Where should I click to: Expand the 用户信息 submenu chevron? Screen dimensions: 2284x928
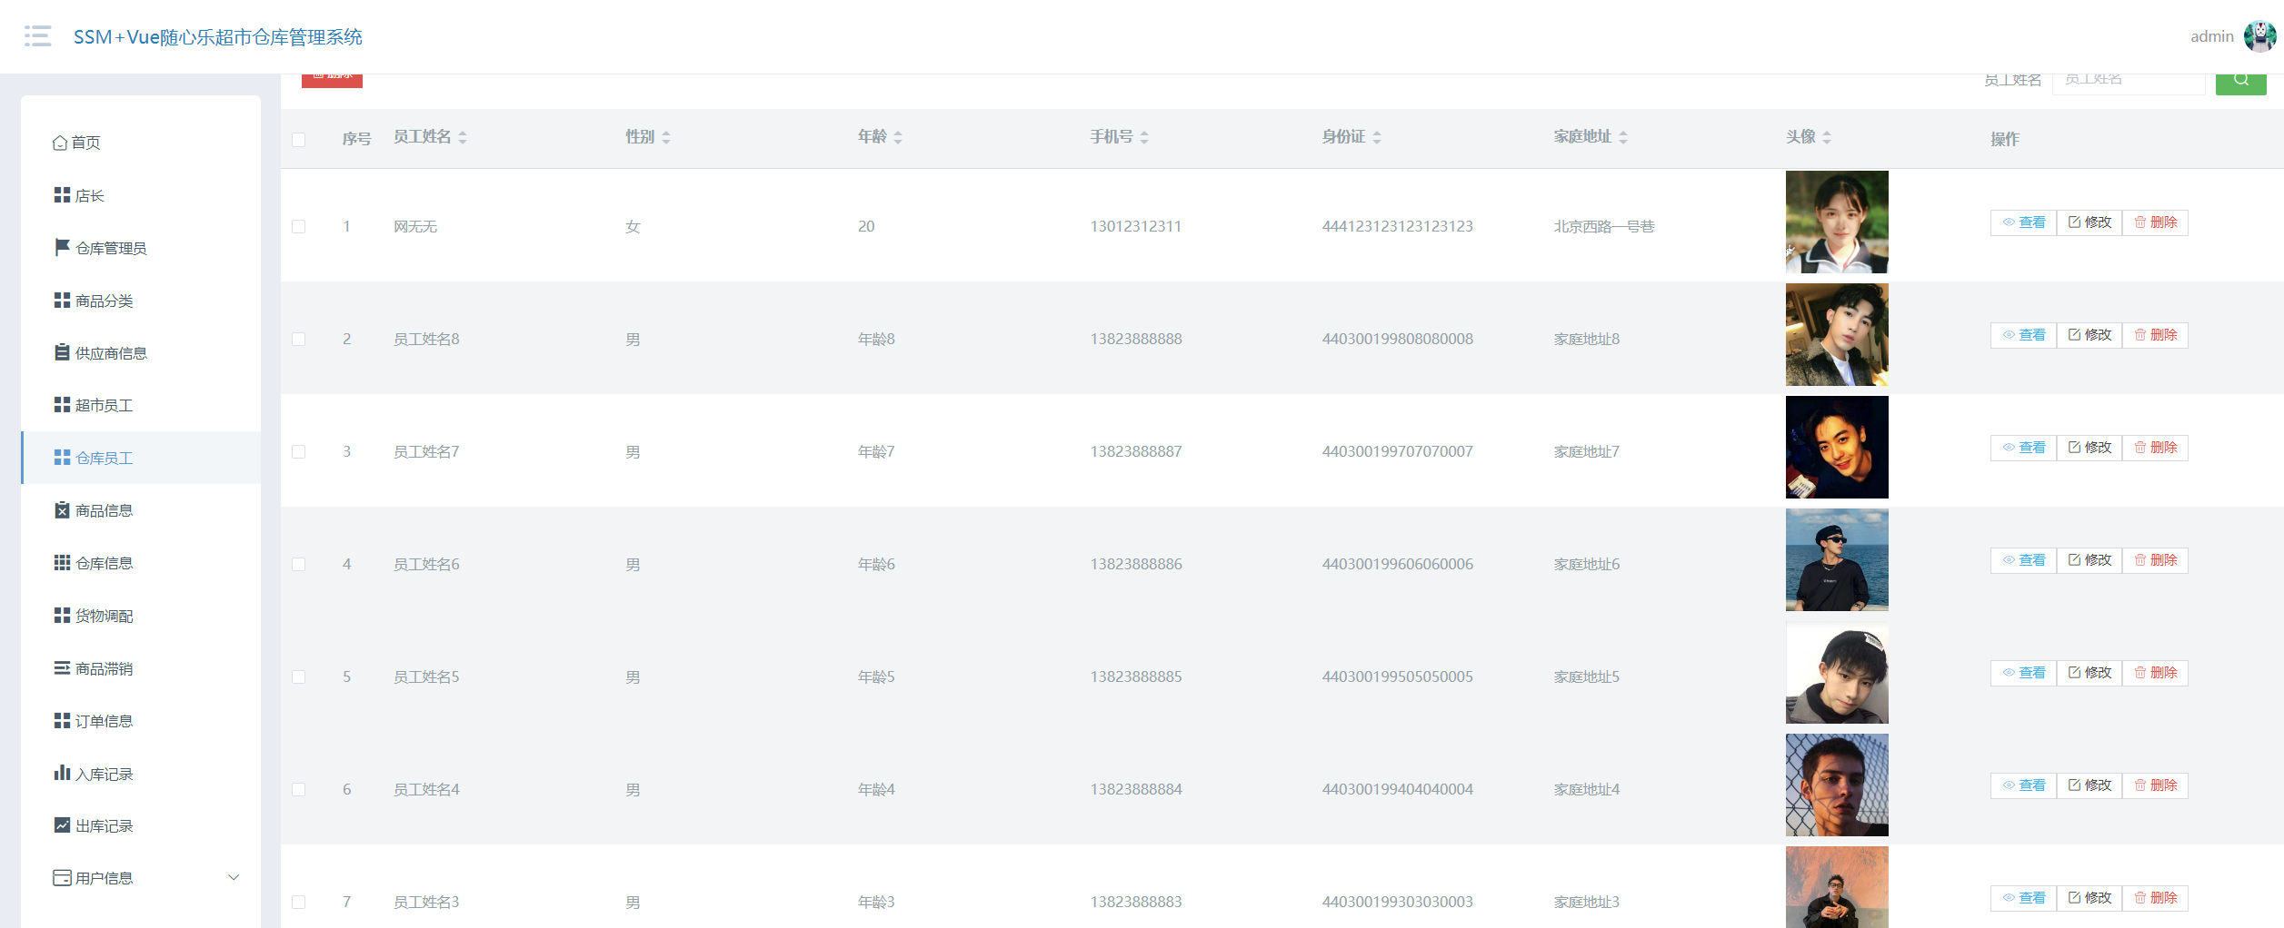[234, 877]
